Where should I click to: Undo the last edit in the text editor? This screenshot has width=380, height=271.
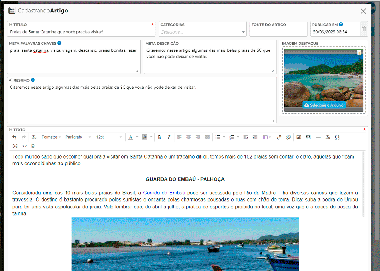click(14, 137)
